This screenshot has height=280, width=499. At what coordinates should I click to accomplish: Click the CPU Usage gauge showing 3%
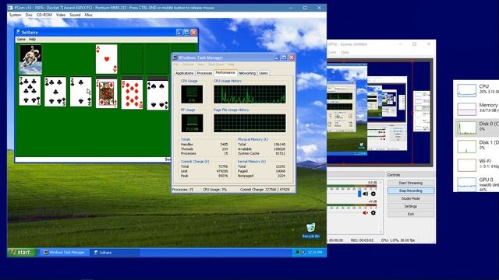(x=192, y=94)
